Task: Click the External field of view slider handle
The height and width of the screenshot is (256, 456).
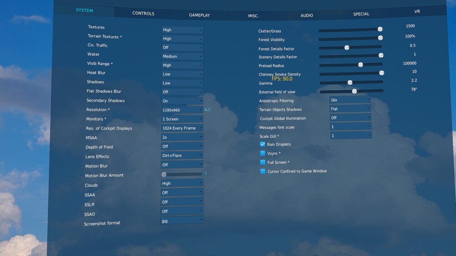Action: [354, 91]
